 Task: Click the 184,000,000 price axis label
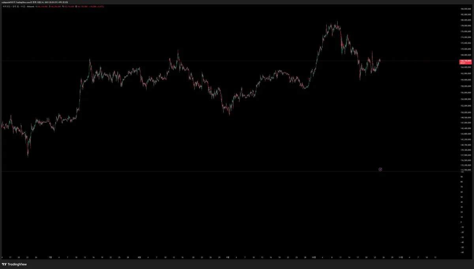pyautogui.click(x=466, y=9)
